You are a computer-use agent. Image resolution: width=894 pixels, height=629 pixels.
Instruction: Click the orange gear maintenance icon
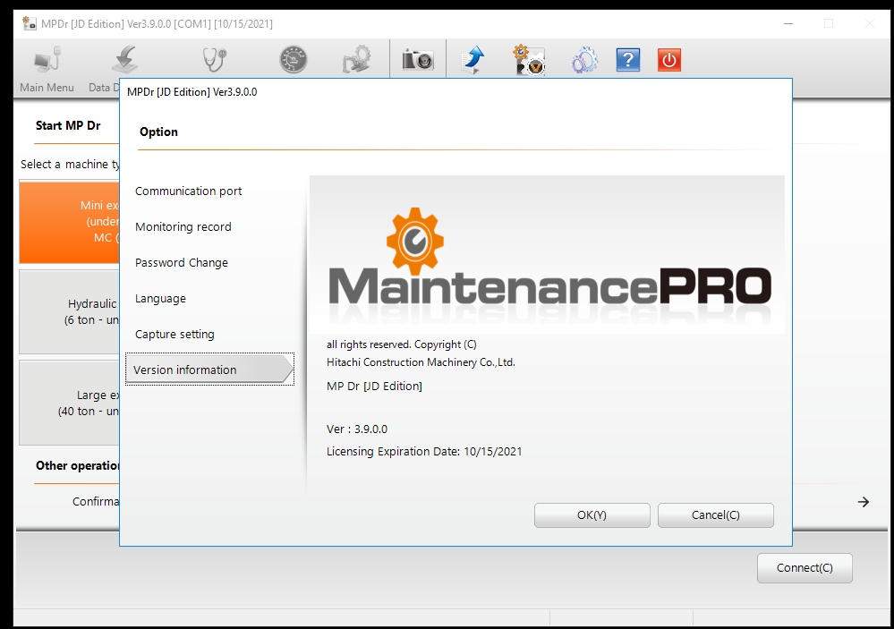point(529,60)
